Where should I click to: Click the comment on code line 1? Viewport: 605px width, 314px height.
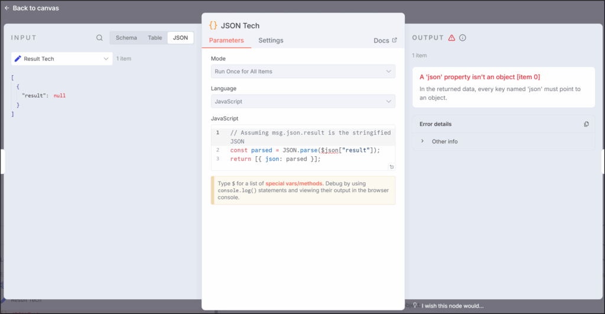pos(310,137)
